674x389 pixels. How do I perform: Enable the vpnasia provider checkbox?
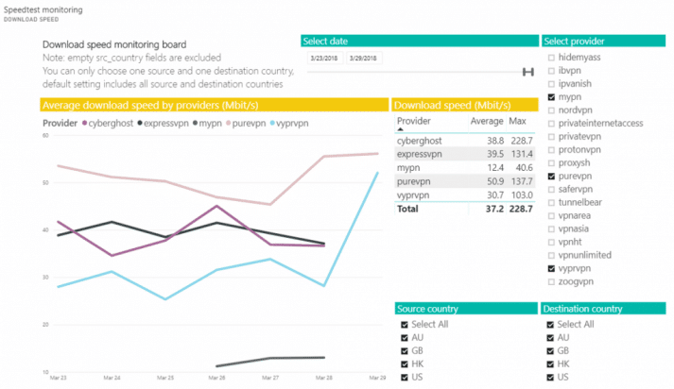coord(551,229)
